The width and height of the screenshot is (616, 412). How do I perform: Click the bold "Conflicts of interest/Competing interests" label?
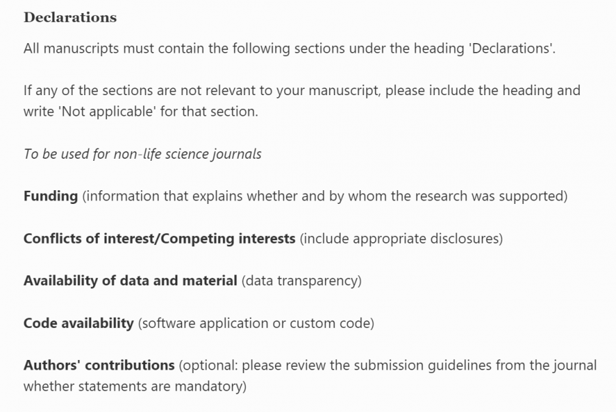click(x=159, y=239)
